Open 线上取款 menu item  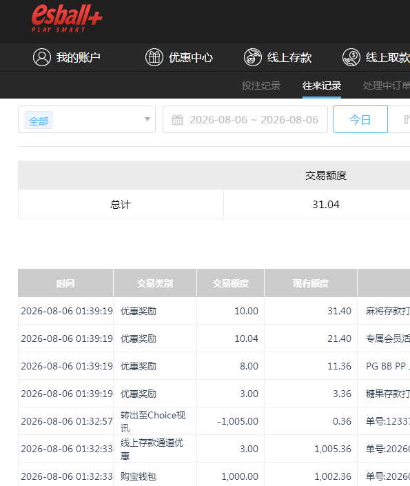[x=388, y=58]
